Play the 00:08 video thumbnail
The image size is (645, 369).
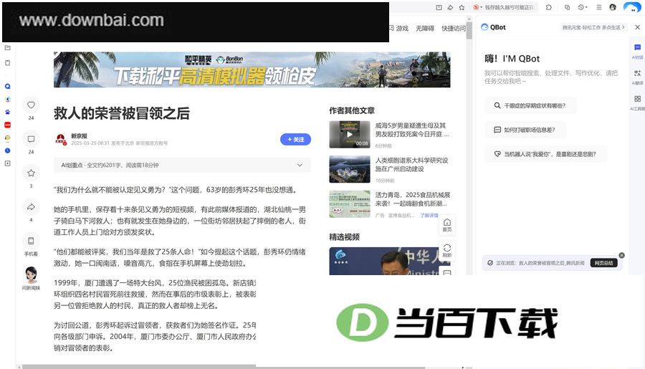(350, 135)
